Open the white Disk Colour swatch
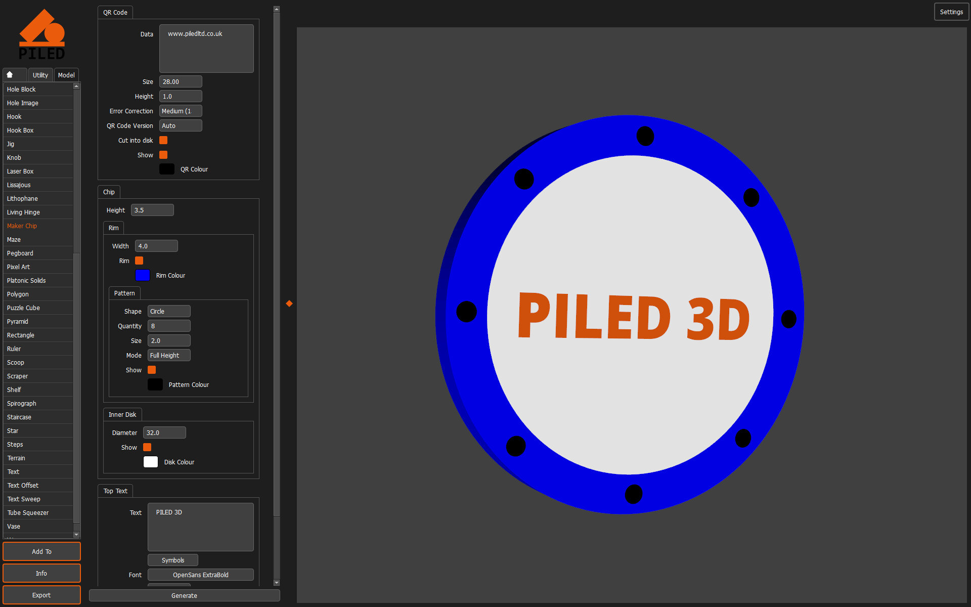Image resolution: width=971 pixels, height=607 pixels. tap(151, 462)
